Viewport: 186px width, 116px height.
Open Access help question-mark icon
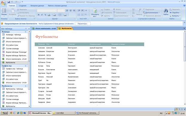click(185, 6)
